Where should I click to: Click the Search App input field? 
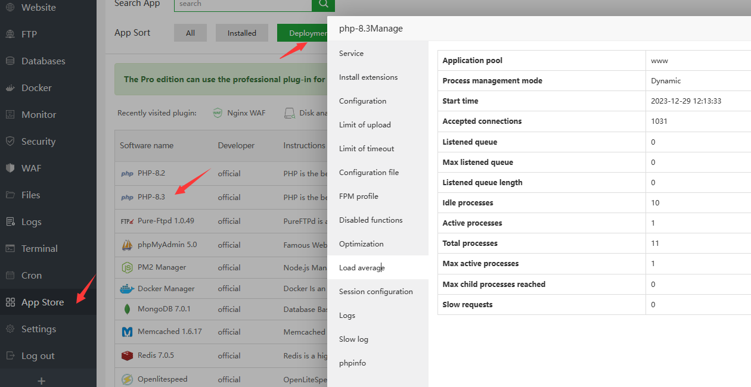[243, 4]
